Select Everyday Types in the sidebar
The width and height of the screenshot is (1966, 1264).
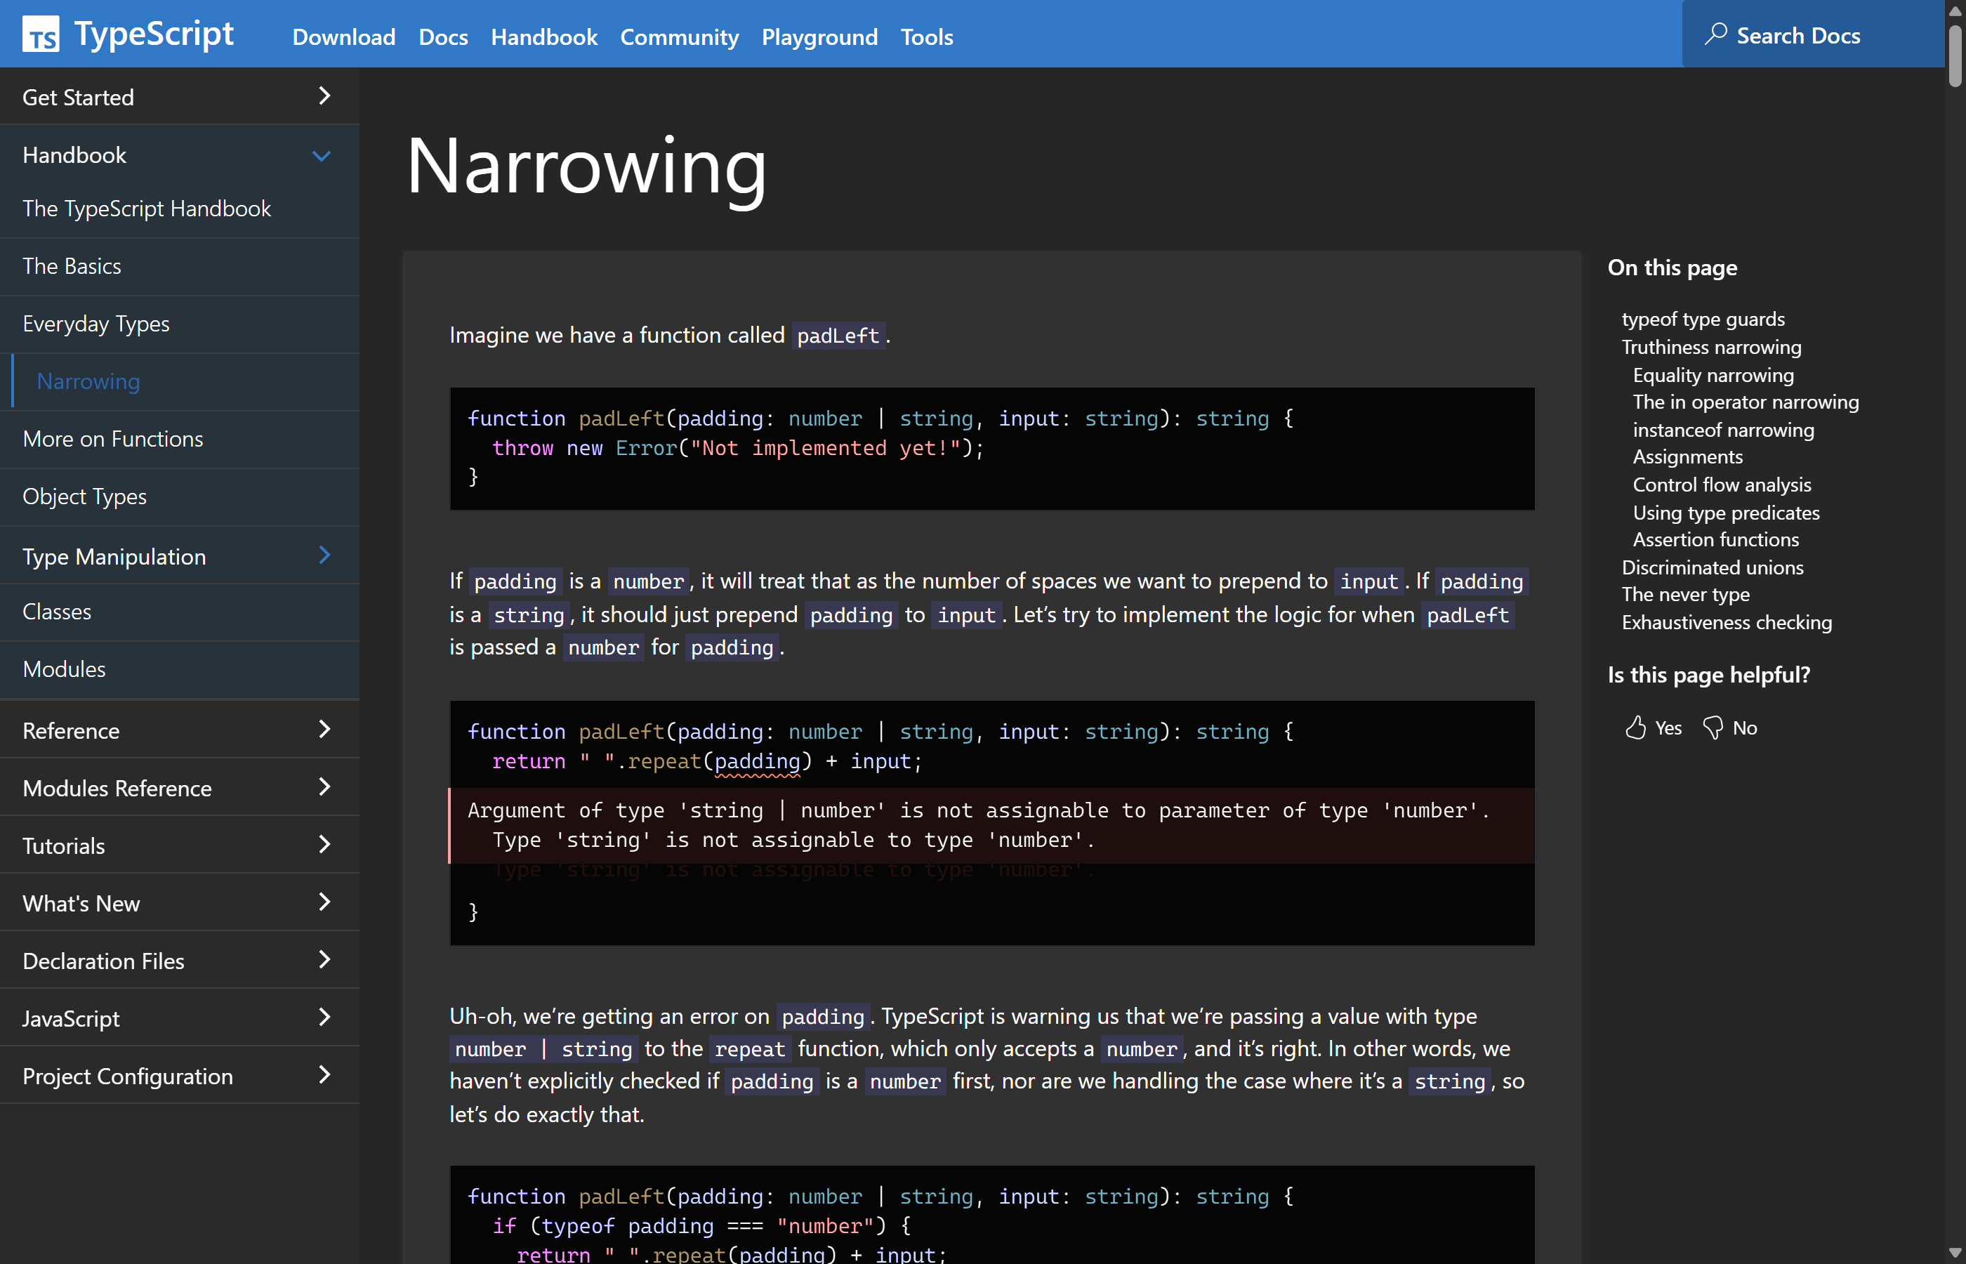tap(96, 324)
